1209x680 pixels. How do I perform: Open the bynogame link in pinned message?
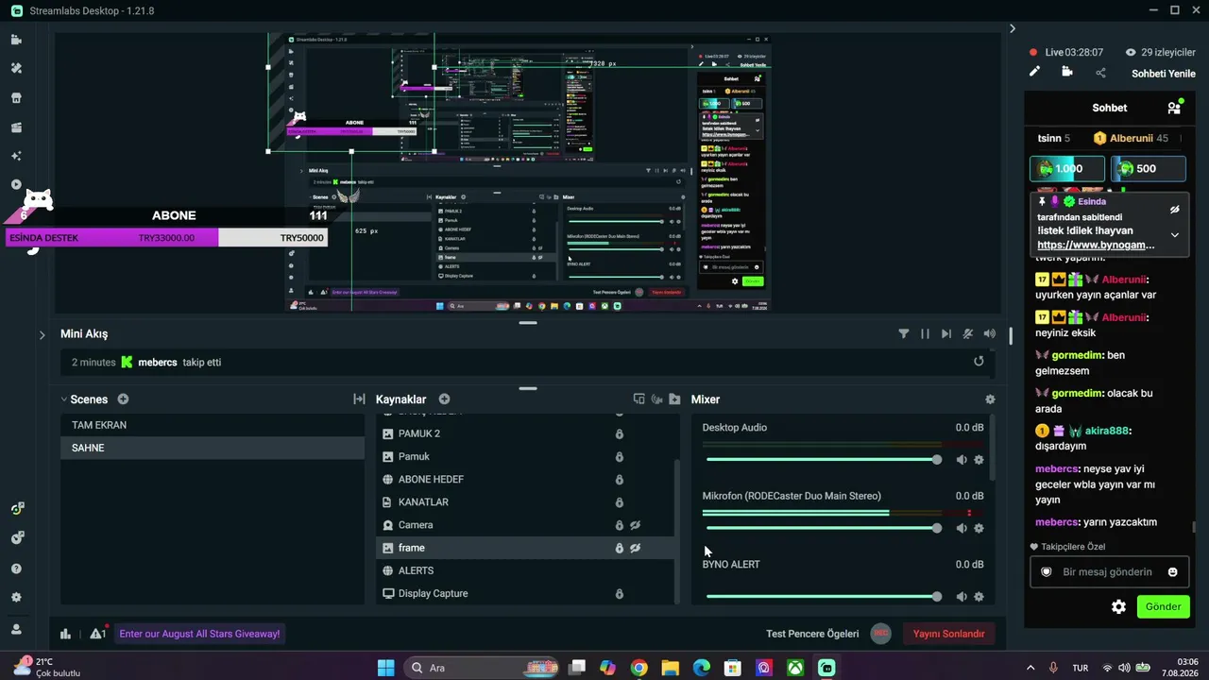(1096, 246)
